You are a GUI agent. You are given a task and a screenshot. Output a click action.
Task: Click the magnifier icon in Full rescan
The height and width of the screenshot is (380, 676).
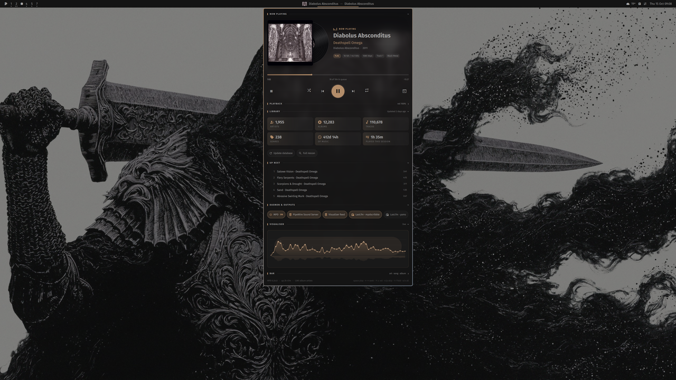point(300,153)
